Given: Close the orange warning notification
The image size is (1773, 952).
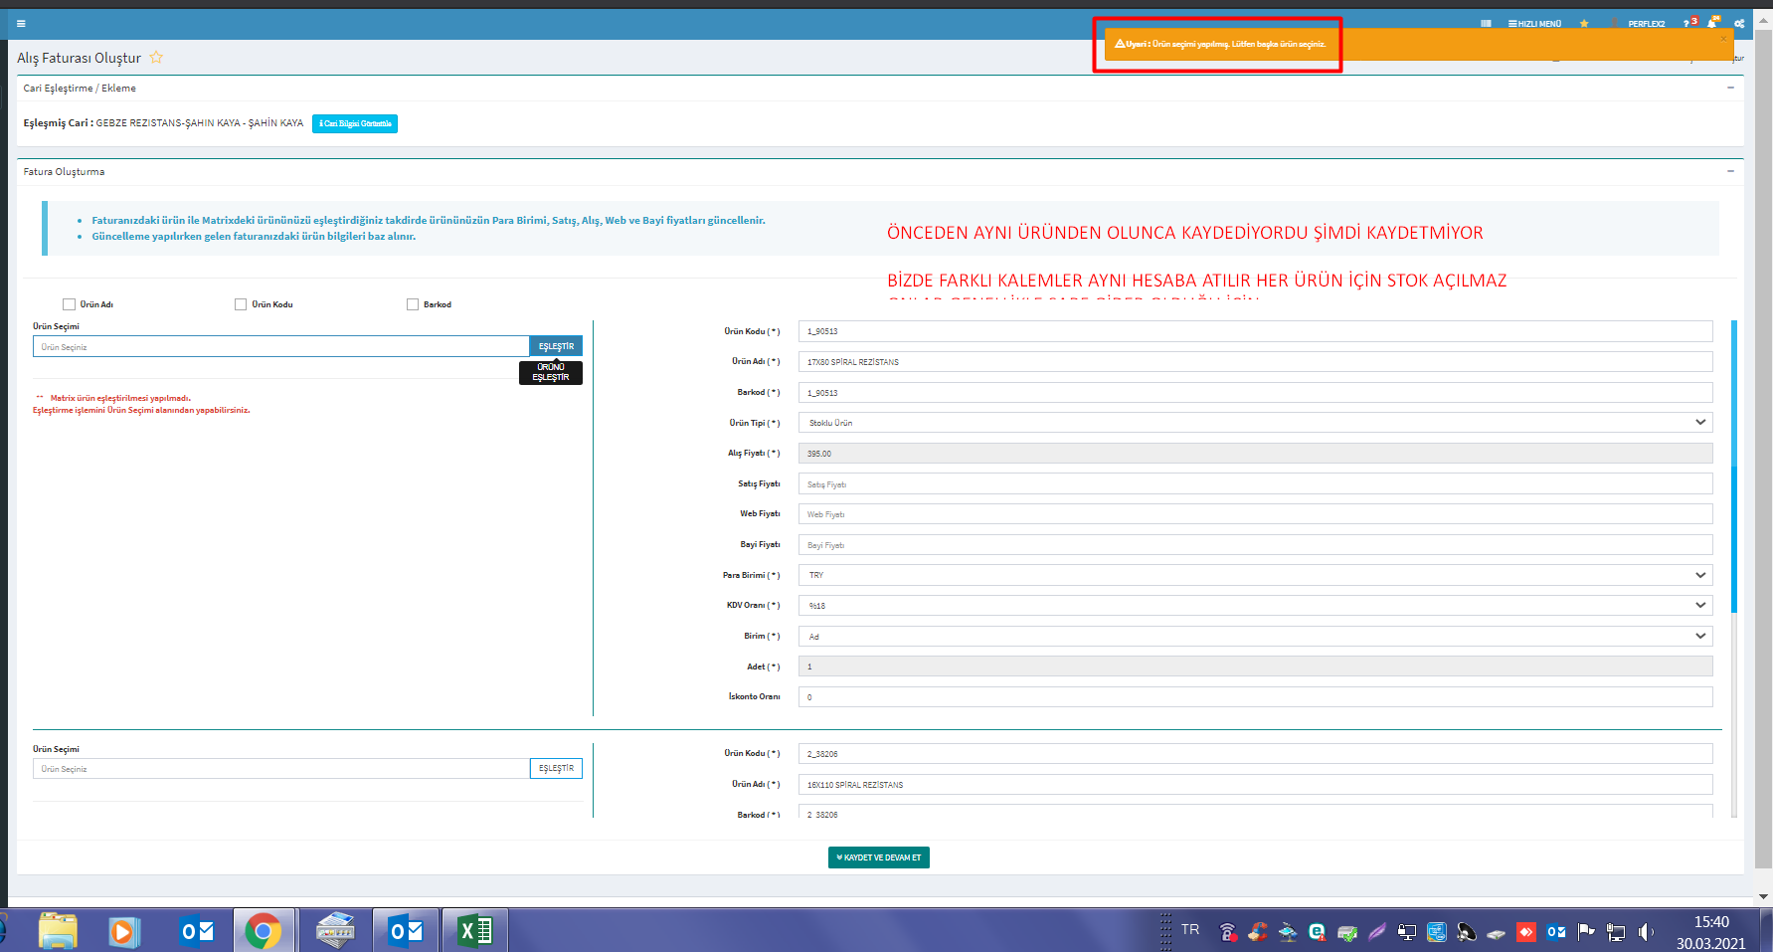Looking at the screenshot, I should pyautogui.click(x=1723, y=39).
